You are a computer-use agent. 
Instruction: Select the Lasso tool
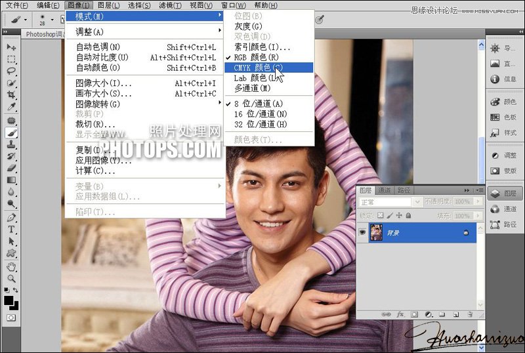pos(11,71)
